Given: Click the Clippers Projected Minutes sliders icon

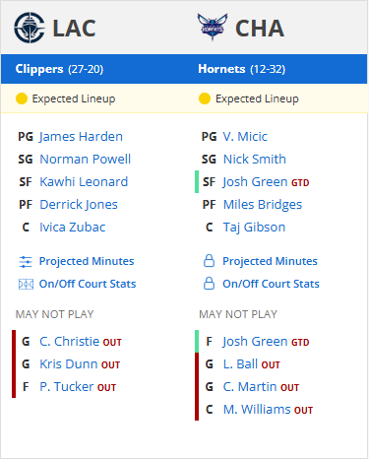Looking at the screenshot, I should pyautogui.click(x=26, y=262).
